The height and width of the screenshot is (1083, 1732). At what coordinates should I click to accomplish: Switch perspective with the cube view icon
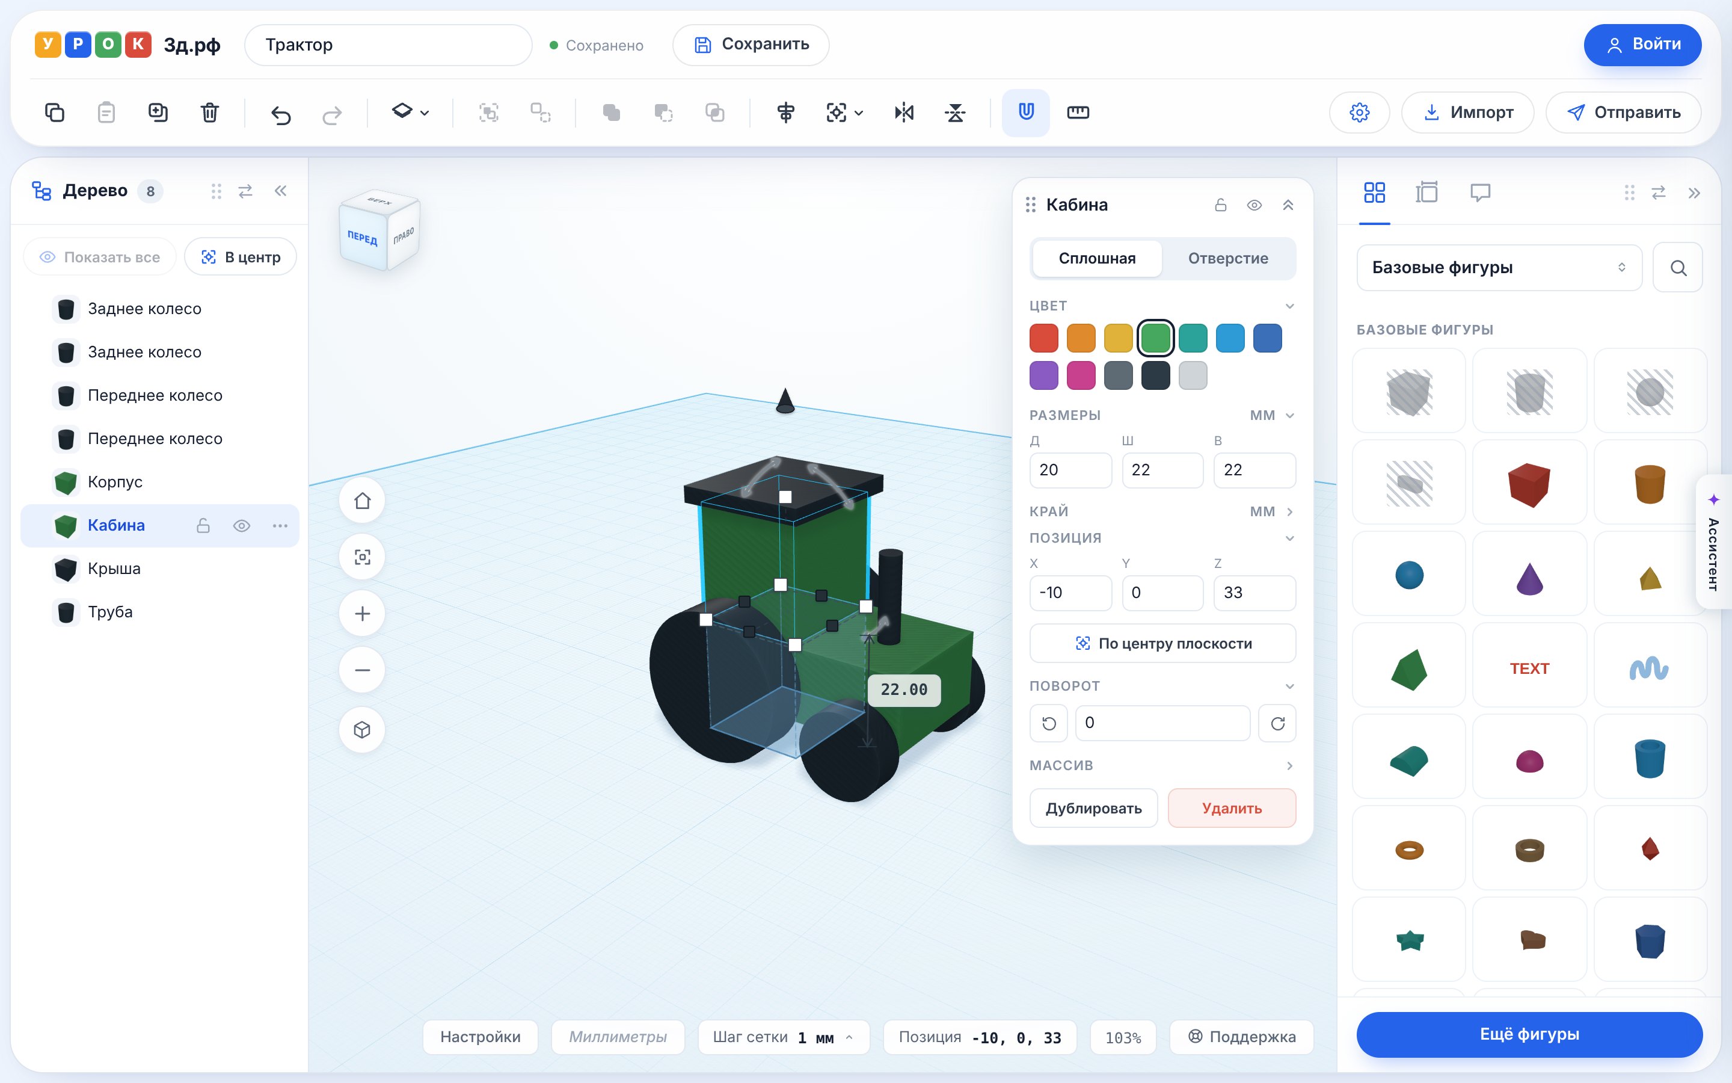coord(362,730)
